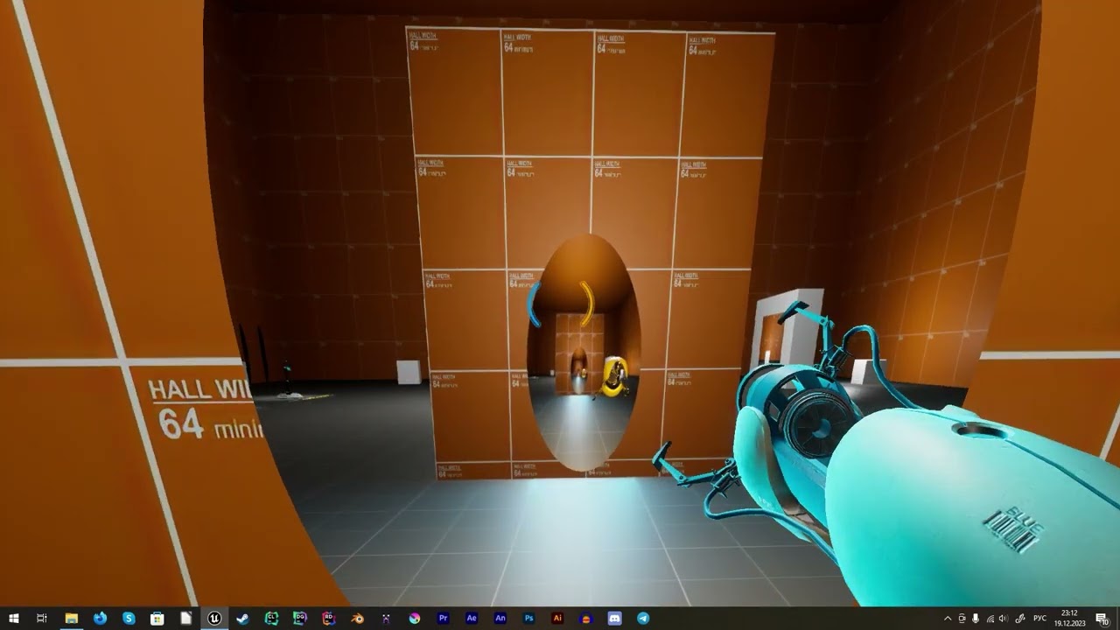Open the colorful circle app icon in the taskbar
Image resolution: width=1120 pixels, height=630 pixels.
tap(415, 618)
